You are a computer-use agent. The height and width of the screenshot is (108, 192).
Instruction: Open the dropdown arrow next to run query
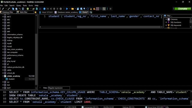[x=70, y=9]
